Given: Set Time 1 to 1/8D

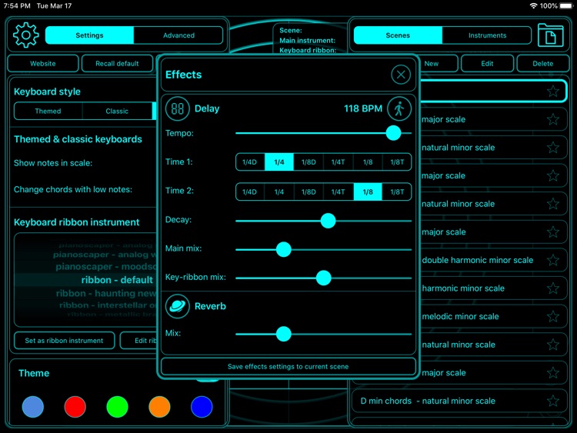Looking at the screenshot, I should tap(309, 162).
